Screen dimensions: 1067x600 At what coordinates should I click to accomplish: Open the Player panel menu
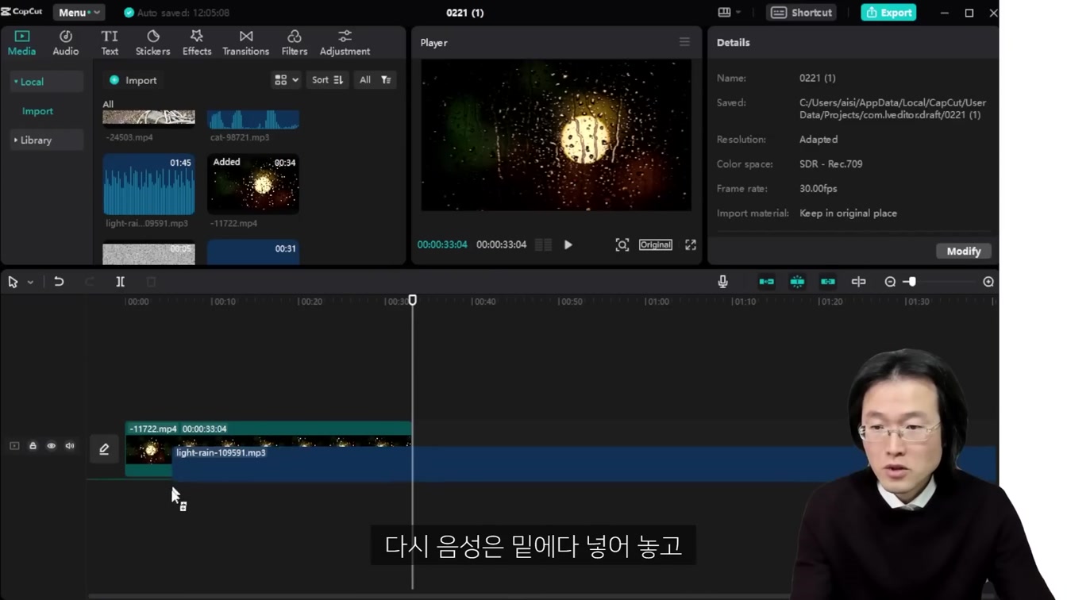coord(684,42)
